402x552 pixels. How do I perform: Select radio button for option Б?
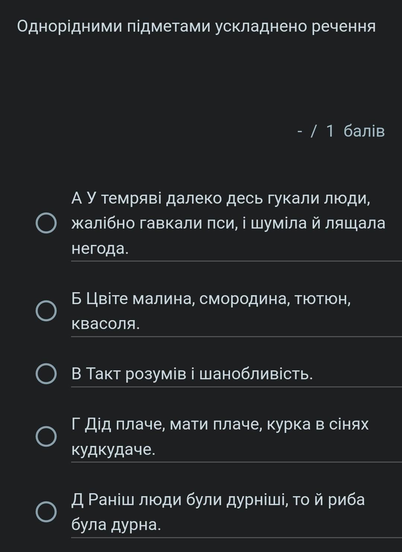click(x=46, y=311)
